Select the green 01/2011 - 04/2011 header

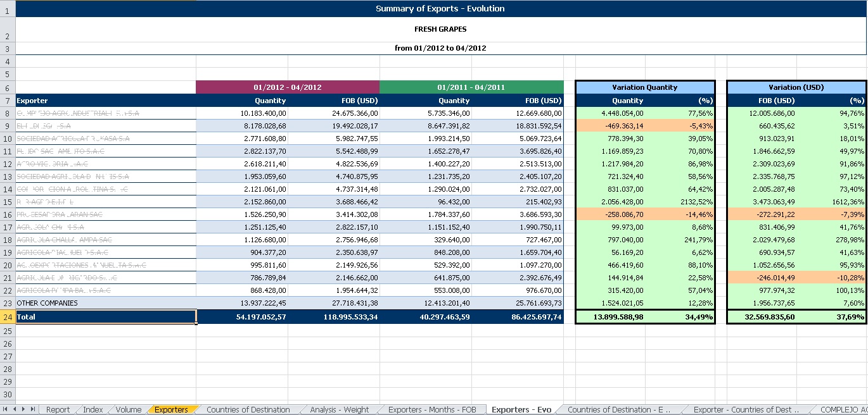pyautogui.click(x=471, y=87)
